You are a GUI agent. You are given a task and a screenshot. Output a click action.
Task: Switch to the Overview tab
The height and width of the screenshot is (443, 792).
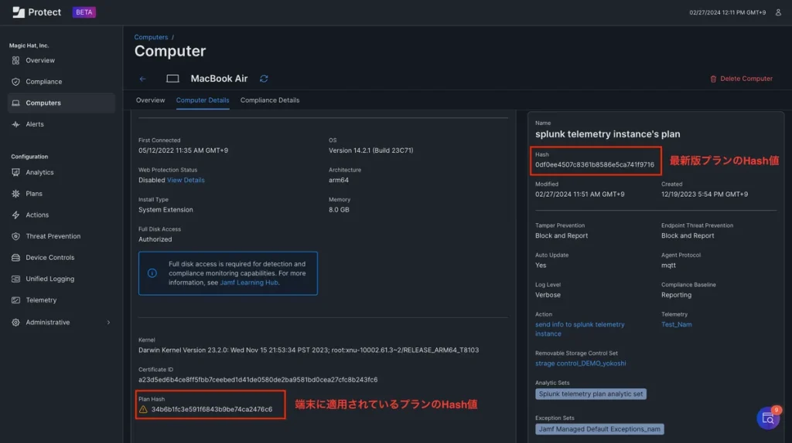pos(150,100)
